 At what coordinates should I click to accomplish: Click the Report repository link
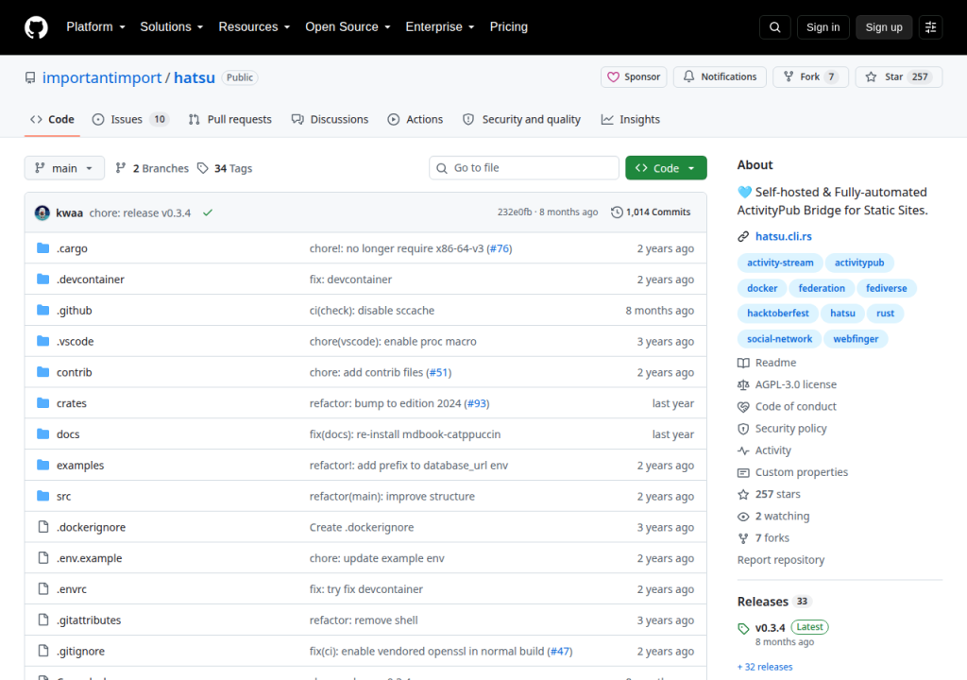781,560
